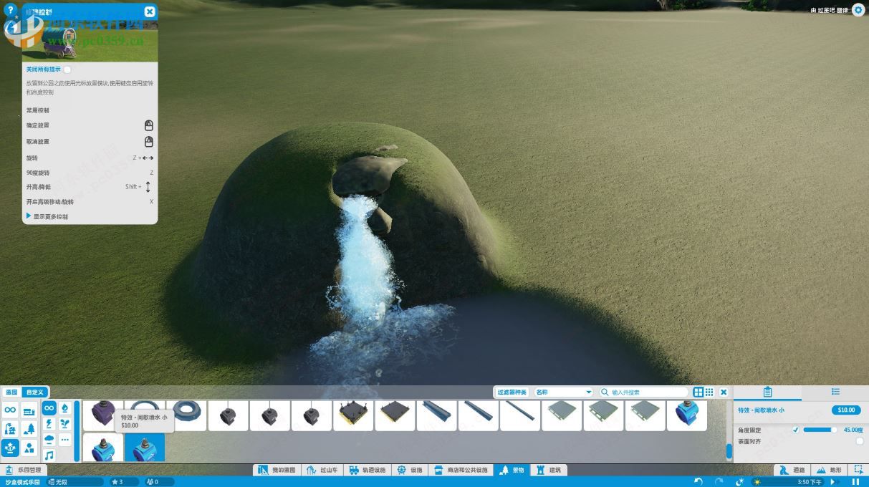This screenshot has height=487, width=869.
Task: Pick the highlighted blue geyser thumbnail
Action: coord(145,448)
